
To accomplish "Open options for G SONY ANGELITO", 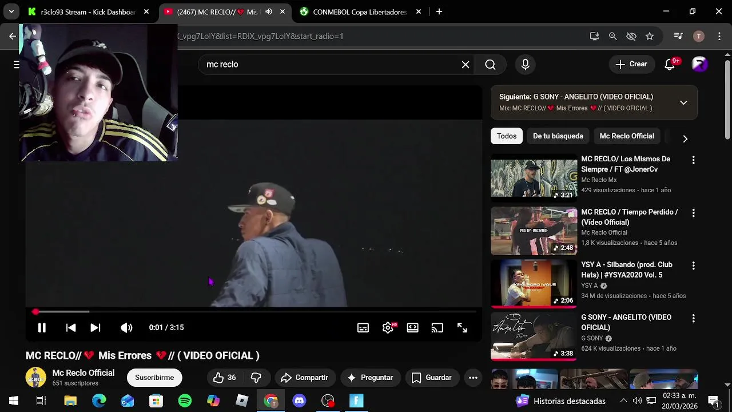I will (693, 319).
